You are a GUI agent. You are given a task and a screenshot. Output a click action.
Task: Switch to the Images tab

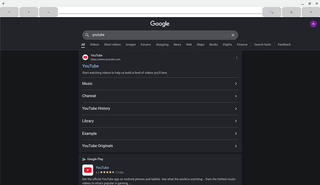[x=131, y=44]
